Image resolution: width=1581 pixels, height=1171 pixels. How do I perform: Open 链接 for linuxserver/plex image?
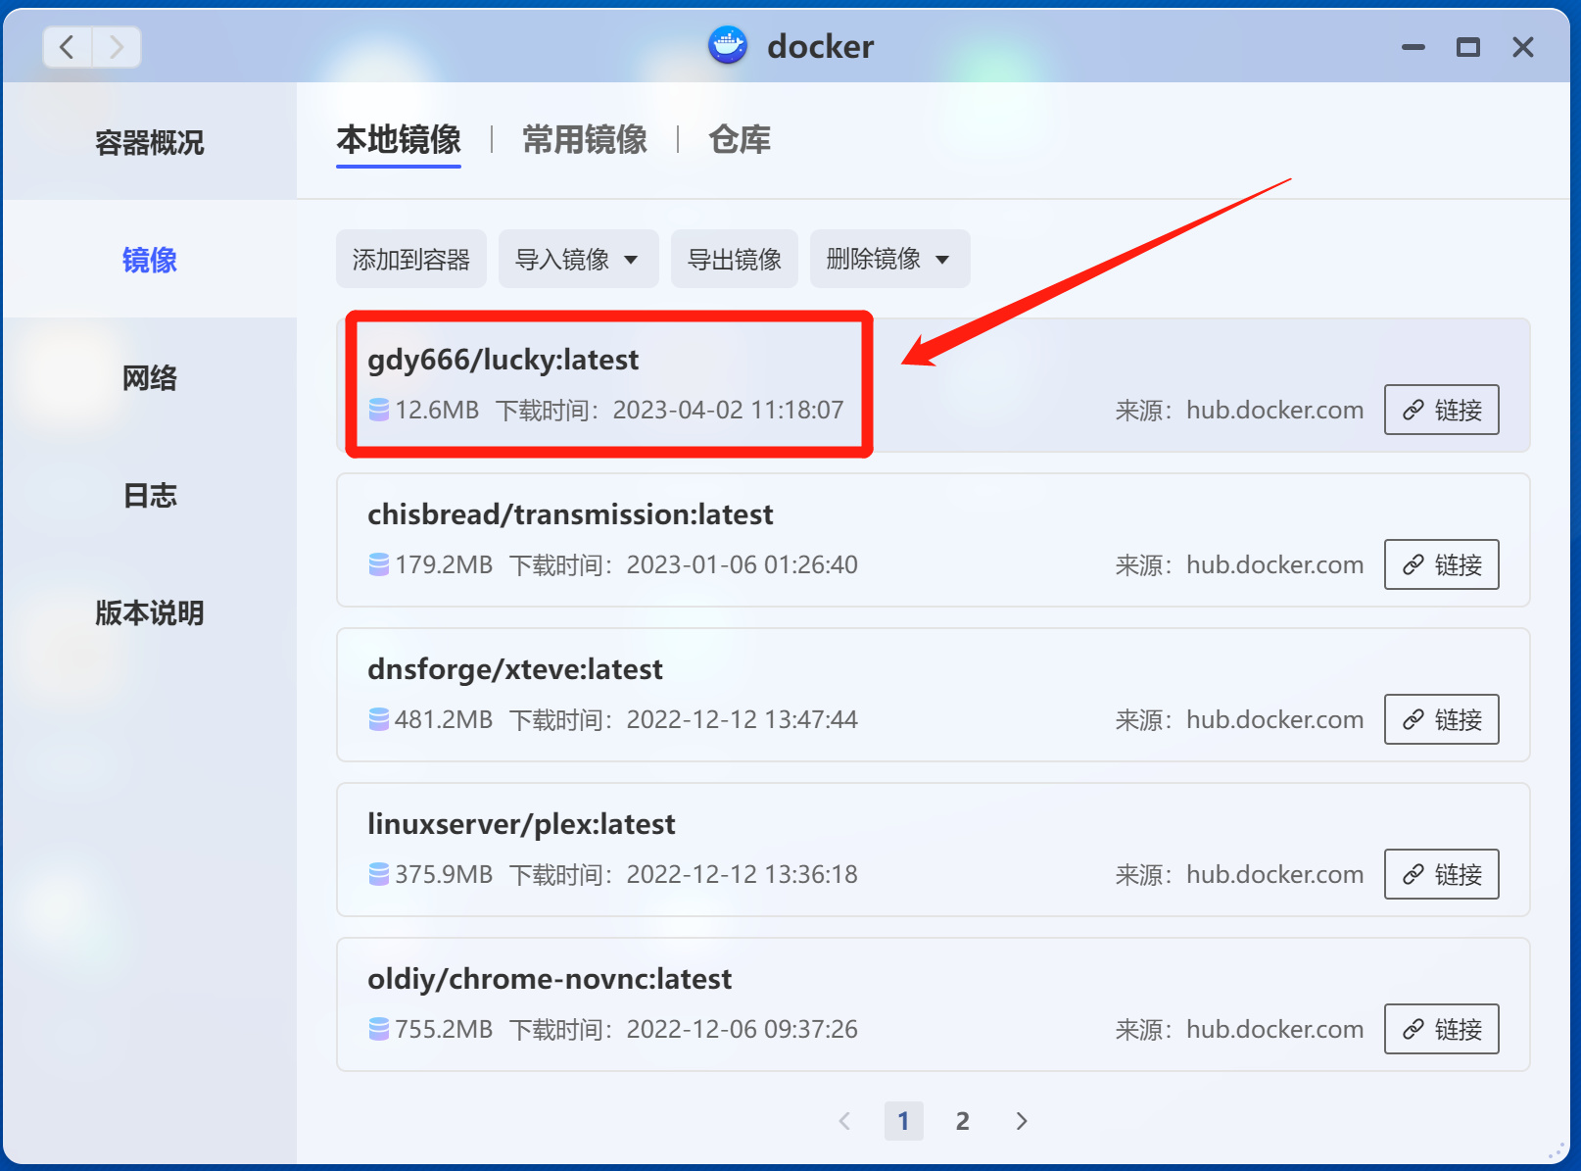(x=1442, y=874)
